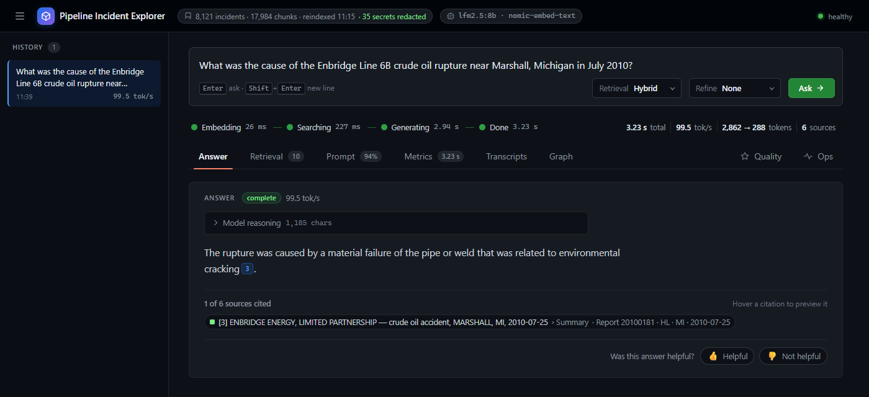This screenshot has width=869, height=397.
Task: Click the green dot before Generating
Action: coord(384,127)
